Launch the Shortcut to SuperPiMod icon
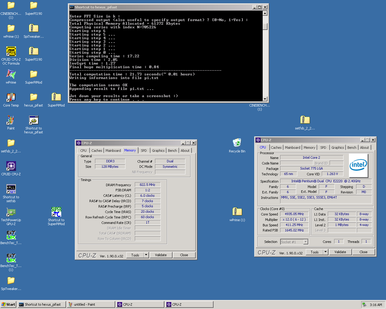Screen dimensions: 386x309 click(56, 212)
